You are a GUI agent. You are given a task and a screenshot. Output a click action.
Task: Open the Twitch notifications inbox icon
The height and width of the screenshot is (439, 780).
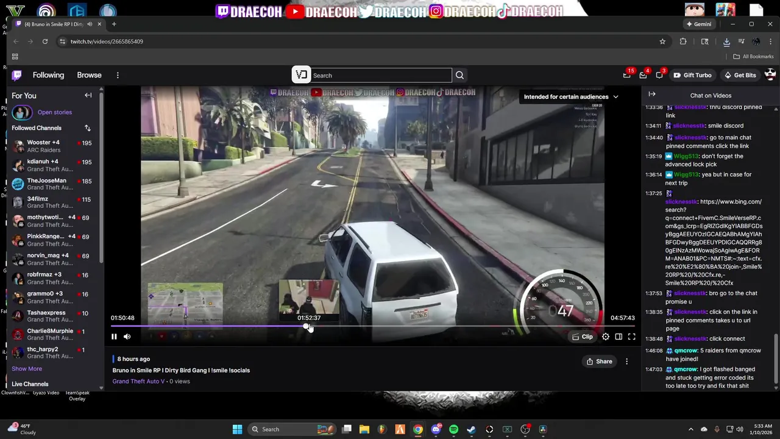click(x=643, y=75)
